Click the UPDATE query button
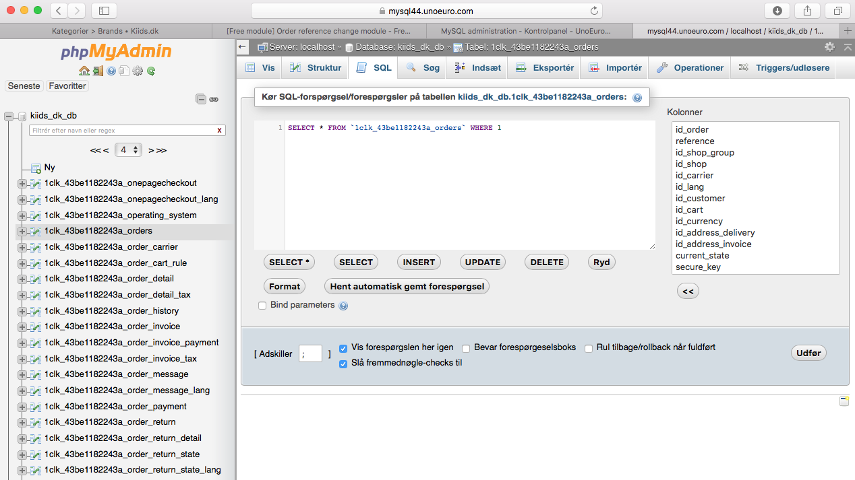Screen dimensions: 855x480 pyautogui.click(x=483, y=263)
